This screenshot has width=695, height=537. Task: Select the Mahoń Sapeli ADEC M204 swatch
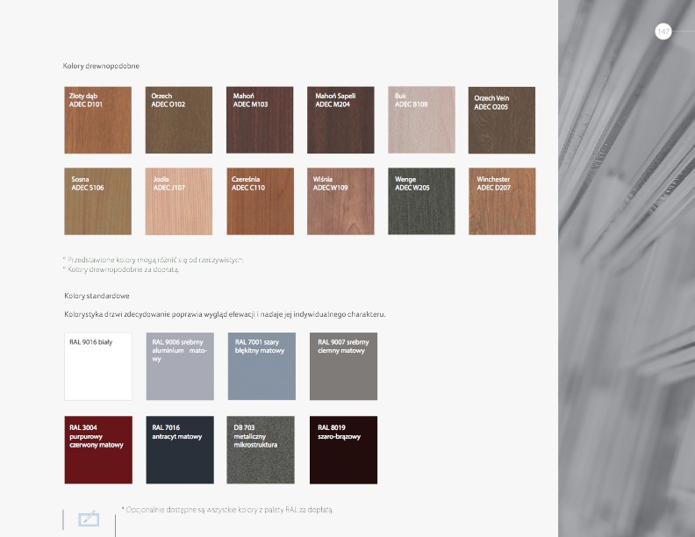[341, 120]
